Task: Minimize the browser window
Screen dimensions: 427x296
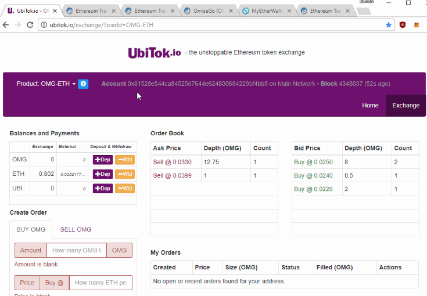Action: coord(389,3)
